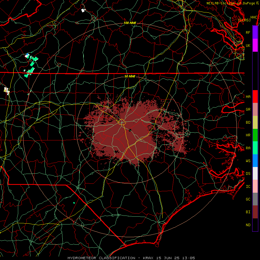Click the BI legend label

click(x=248, y=212)
